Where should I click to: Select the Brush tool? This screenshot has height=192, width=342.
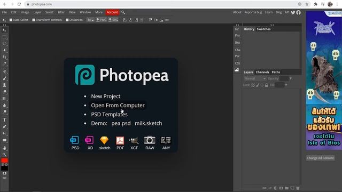point(4,78)
